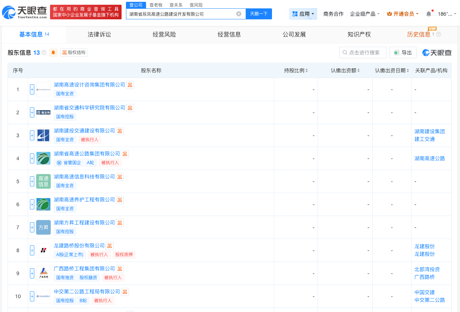
Task: Click the 股权质押 tag on 龙建路桥 row
Action: 124,255
